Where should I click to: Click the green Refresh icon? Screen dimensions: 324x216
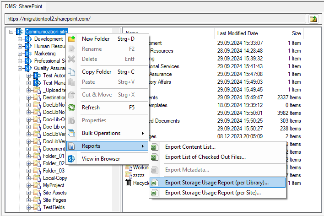tap(71, 108)
